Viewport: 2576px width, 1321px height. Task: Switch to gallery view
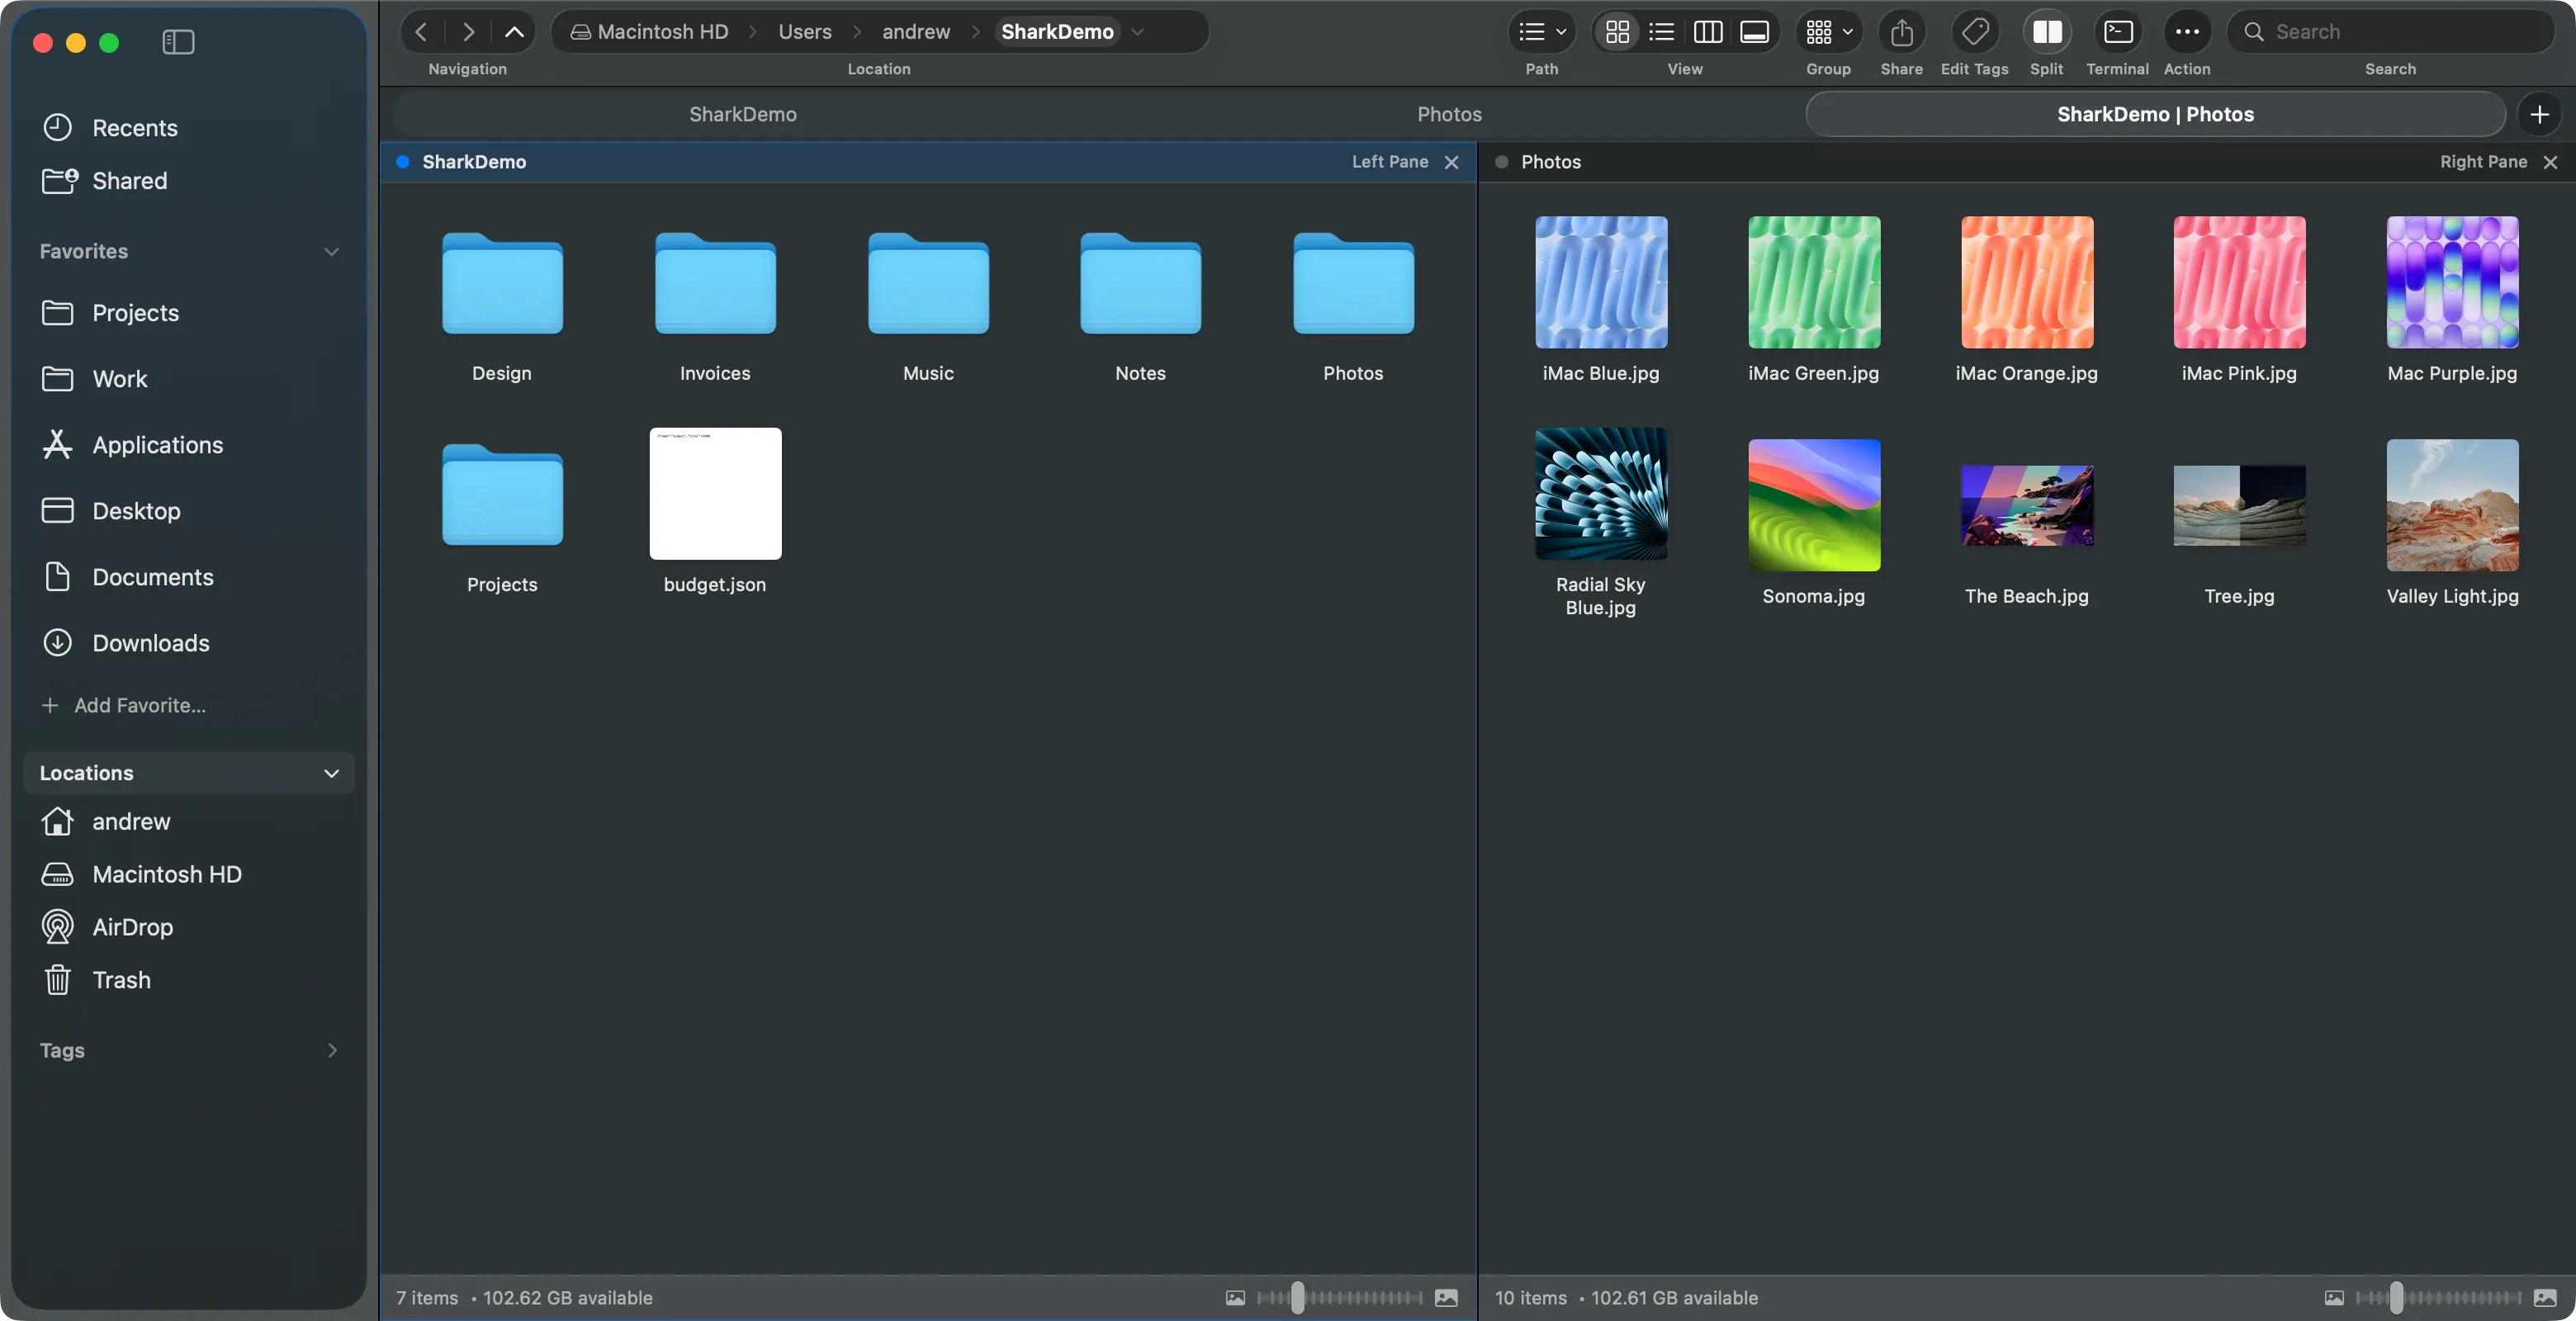click(x=1754, y=32)
